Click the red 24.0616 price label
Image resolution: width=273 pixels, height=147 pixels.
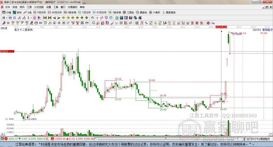click(x=7, y=51)
